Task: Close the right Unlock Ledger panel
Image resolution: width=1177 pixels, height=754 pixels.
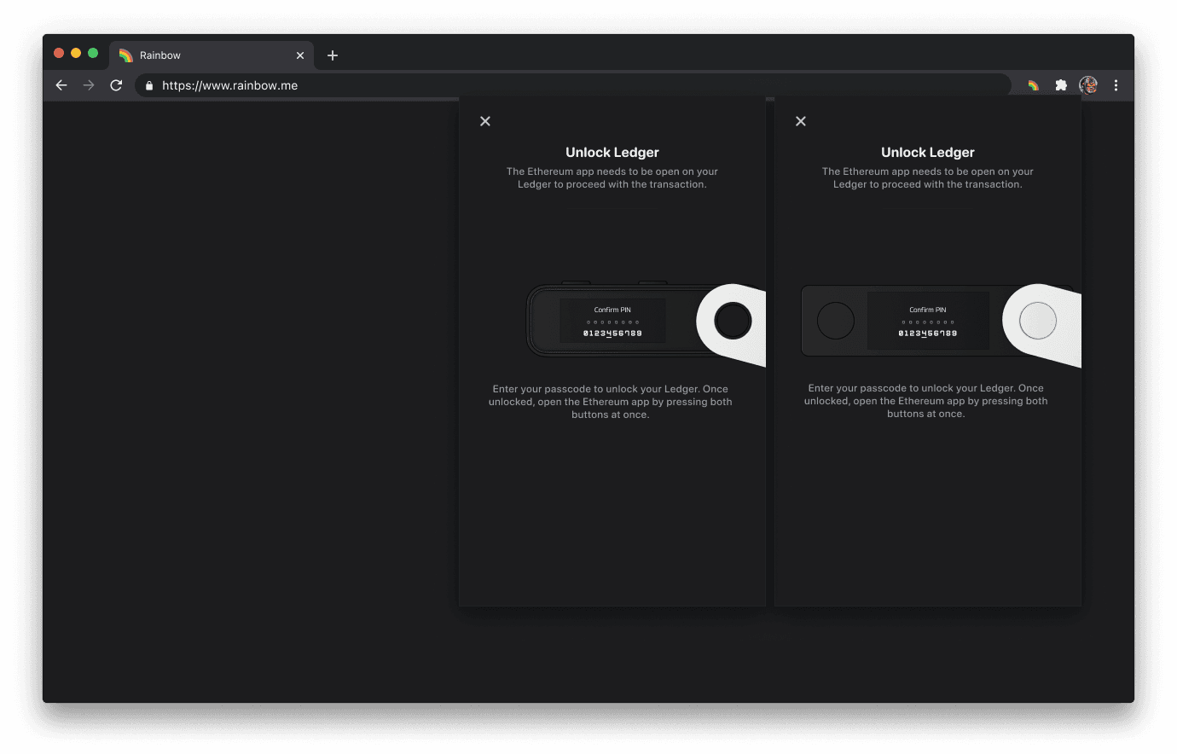Action: (x=801, y=121)
